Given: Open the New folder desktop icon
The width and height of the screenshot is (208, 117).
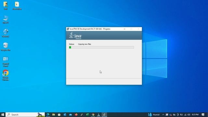Looking at the screenshot, I should (x=17, y=6).
